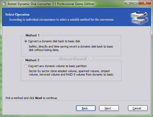Close the Aomei Dynamic Disk Converter window
The height and width of the screenshot is (117, 153).
[145, 3]
